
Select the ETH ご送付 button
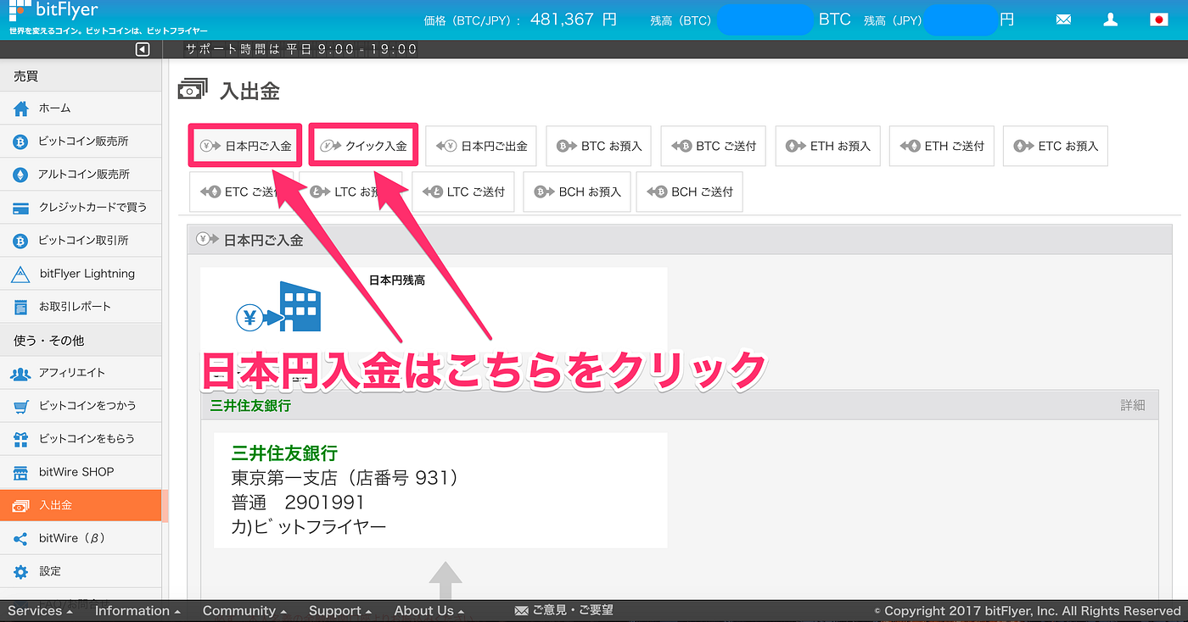pos(942,146)
